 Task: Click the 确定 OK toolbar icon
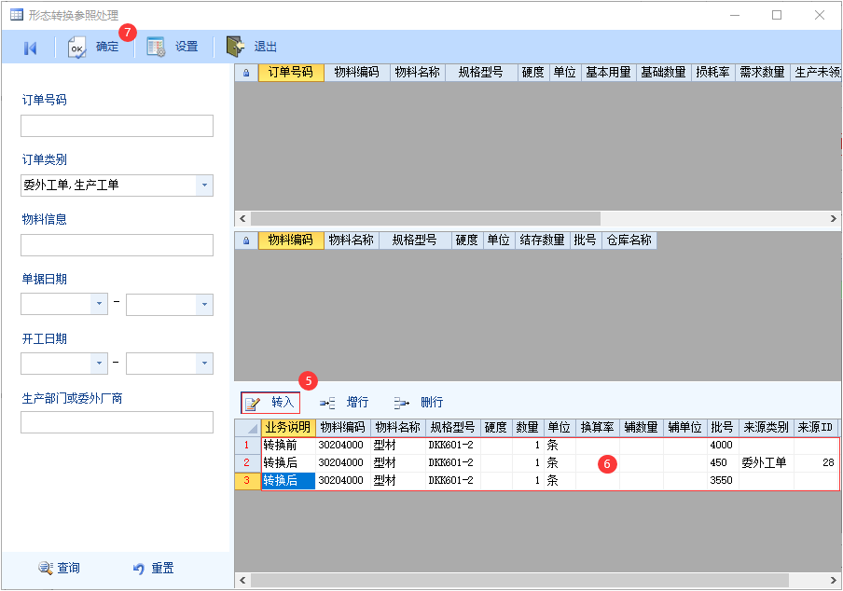coord(78,48)
